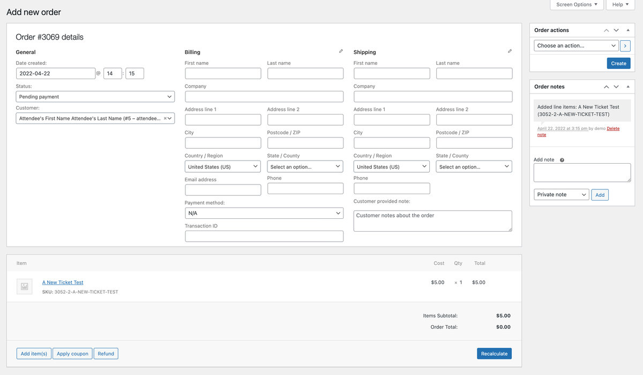Viewport: 643px width, 375px height.
Task: Edit shipping address with pencil icon
Action: coord(510,51)
